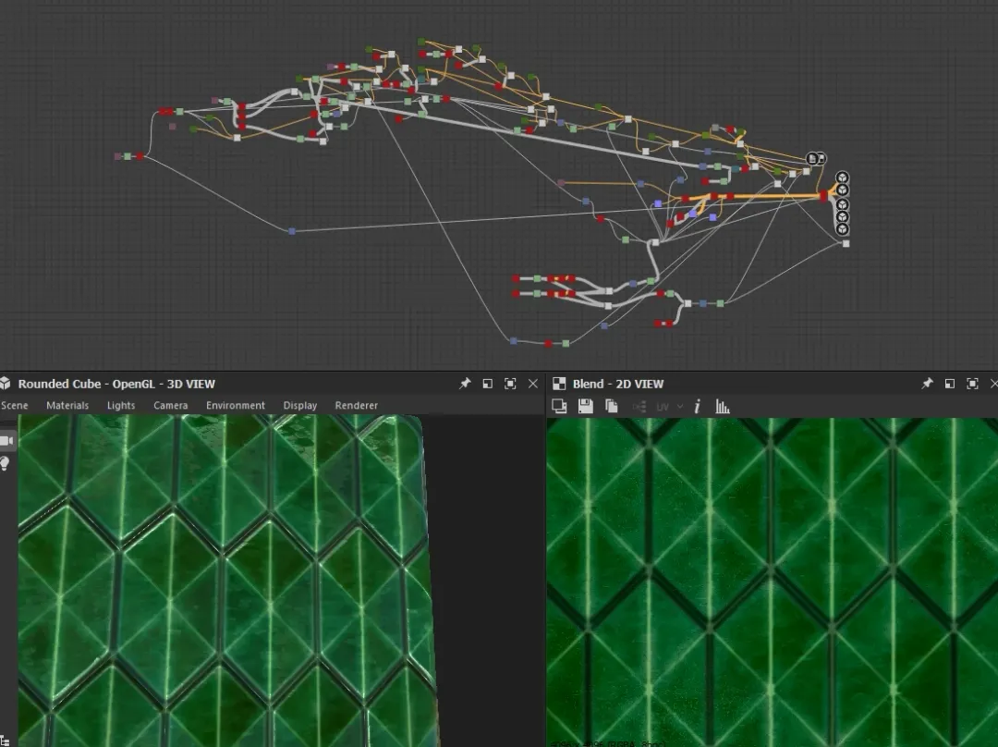The image size is (998, 747).
Task: Save the 2D view image with floppy icon
Action: tap(586, 406)
